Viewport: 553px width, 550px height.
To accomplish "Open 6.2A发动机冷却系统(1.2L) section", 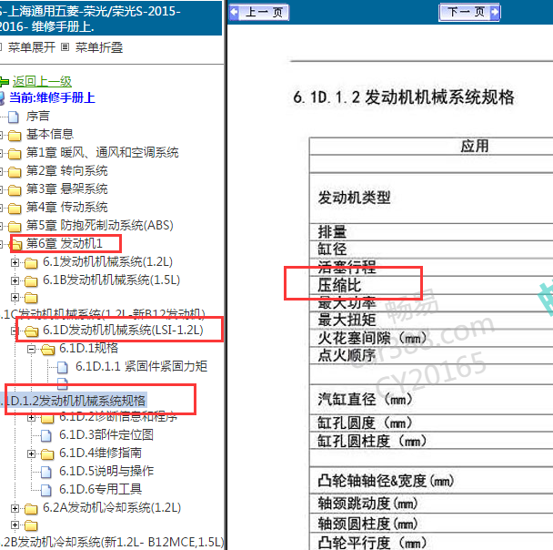I will 112,507.
